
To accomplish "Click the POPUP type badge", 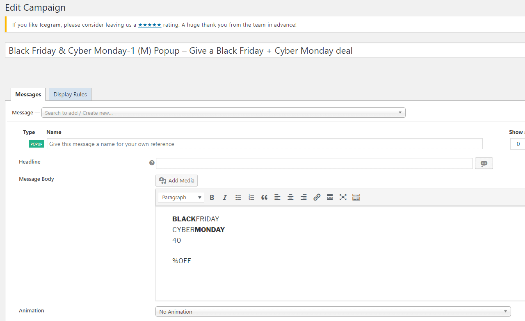I will point(36,144).
